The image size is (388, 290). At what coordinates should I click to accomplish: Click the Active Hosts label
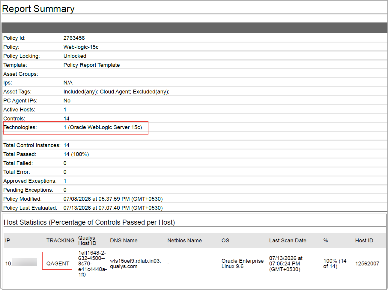19,110
